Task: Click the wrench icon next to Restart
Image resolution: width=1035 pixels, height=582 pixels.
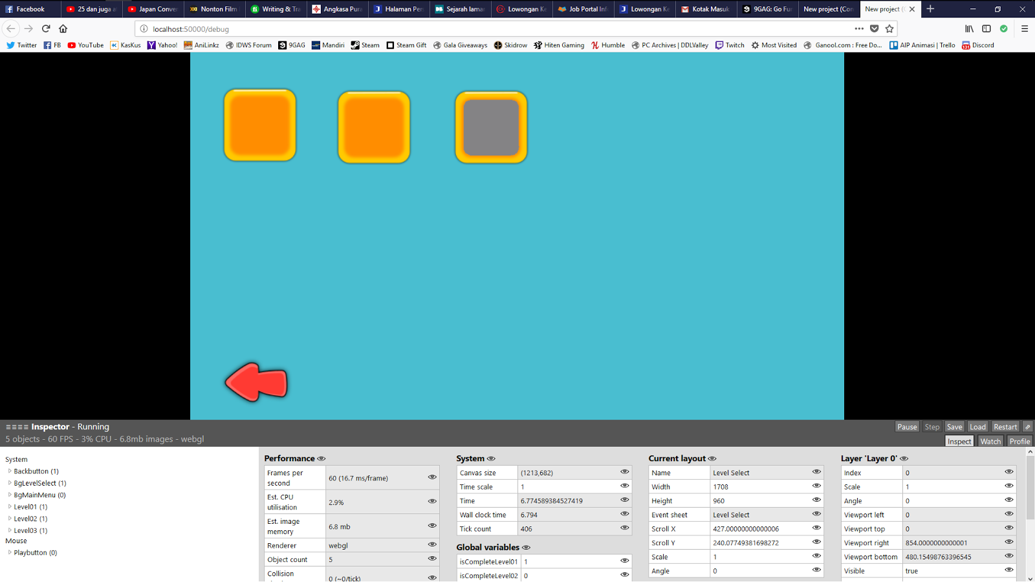Action: pyautogui.click(x=1028, y=427)
